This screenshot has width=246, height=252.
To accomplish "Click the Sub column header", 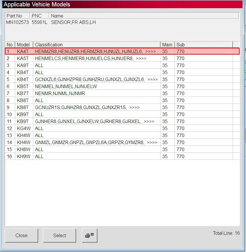I will point(204,45).
